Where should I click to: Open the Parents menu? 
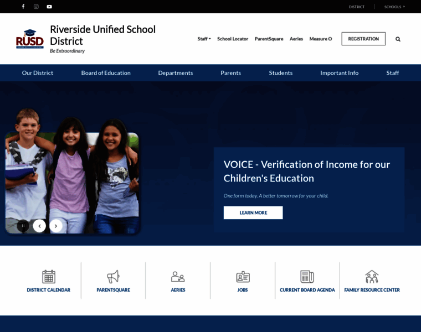click(230, 73)
